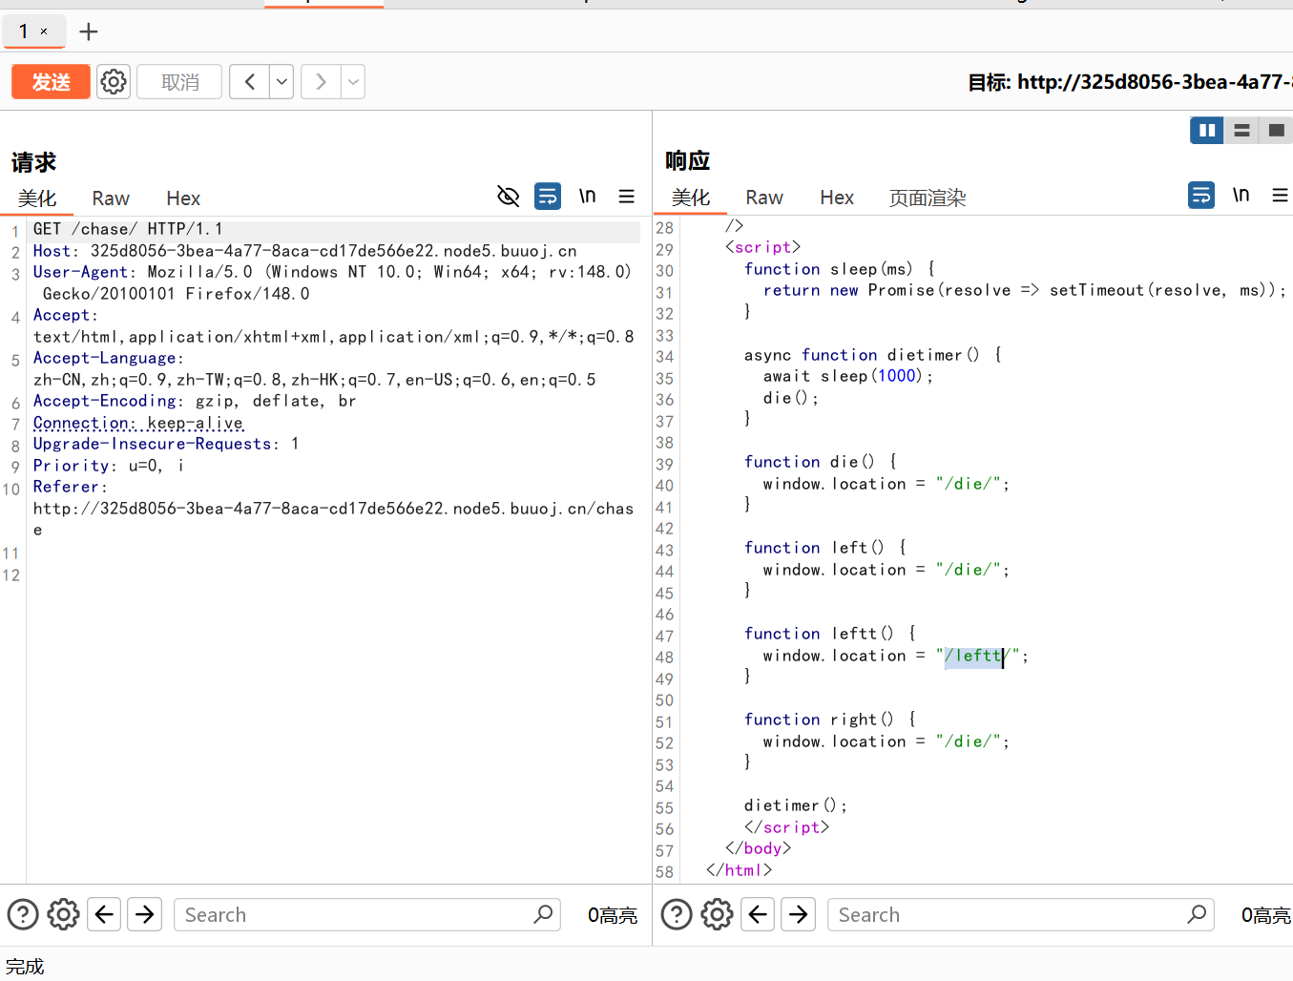Close Repeater tab 1
1293x981 pixels.
(x=44, y=31)
